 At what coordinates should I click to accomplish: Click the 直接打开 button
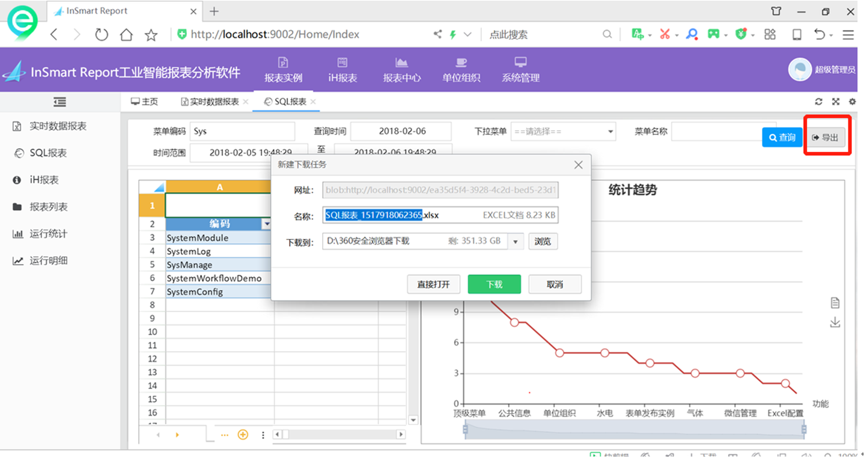[433, 285]
